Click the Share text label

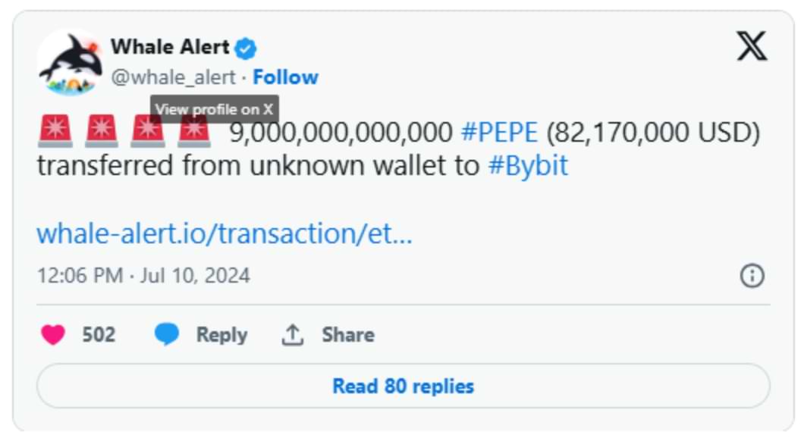click(347, 335)
